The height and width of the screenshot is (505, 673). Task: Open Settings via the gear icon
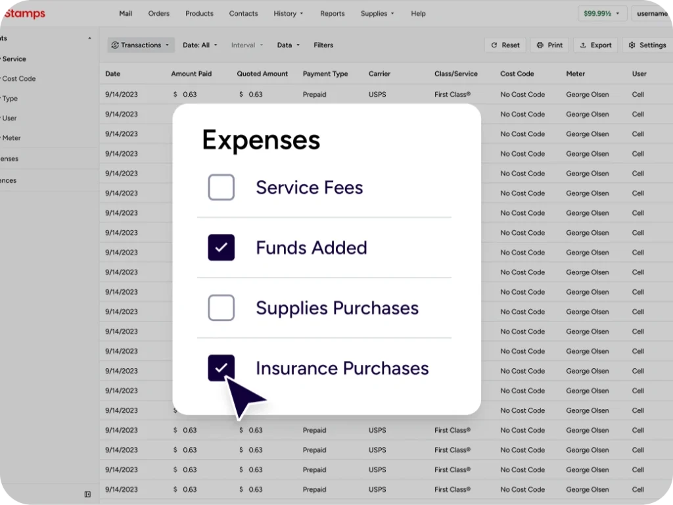[x=632, y=45]
